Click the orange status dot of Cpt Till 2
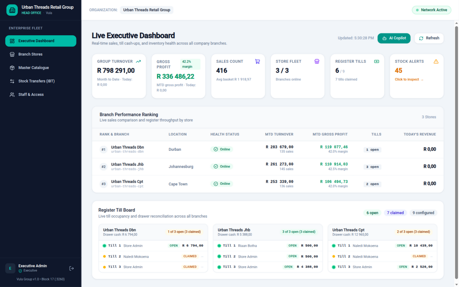 click(x=334, y=256)
